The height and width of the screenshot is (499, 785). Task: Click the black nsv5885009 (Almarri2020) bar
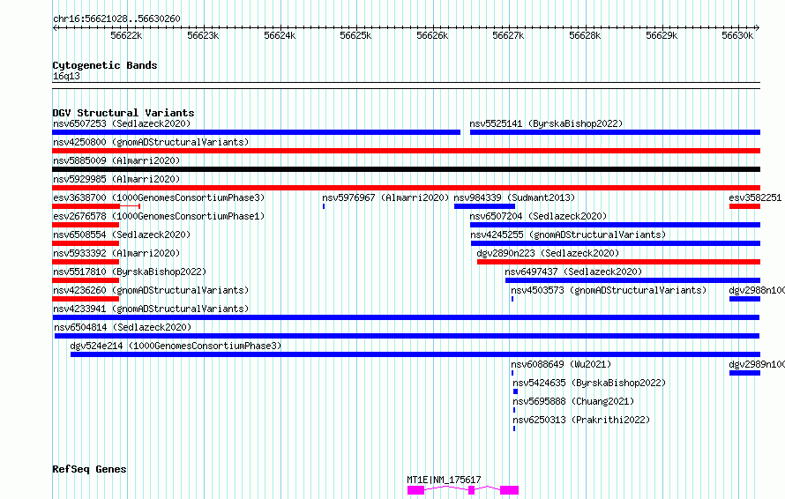coord(406,169)
